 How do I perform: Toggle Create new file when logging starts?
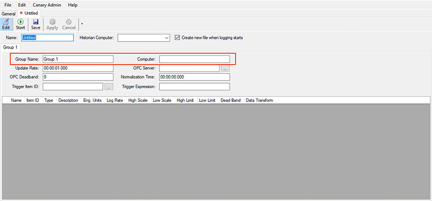pos(177,37)
